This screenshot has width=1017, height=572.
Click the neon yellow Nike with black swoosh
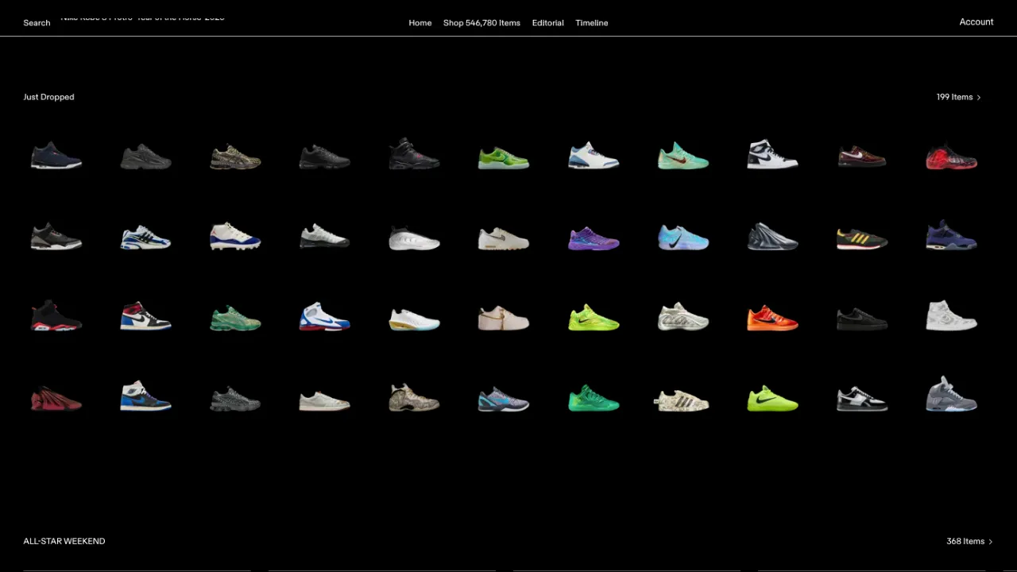pos(772,400)
